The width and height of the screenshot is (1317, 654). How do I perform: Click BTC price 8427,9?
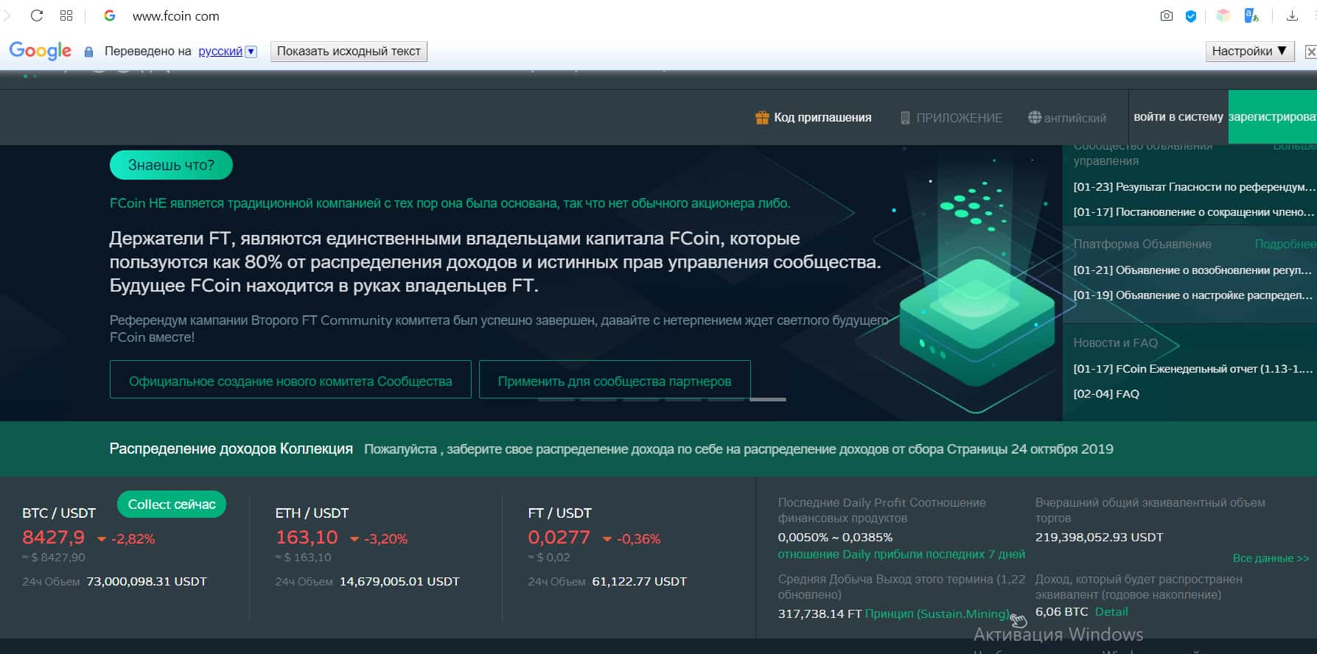click(53, 538)
